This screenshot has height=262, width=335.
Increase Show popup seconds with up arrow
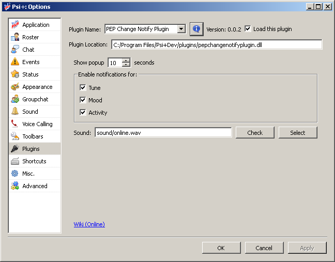[x=126, y=60]
